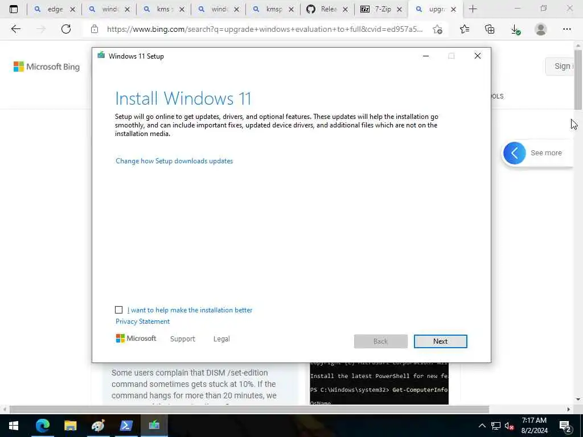583x437 pixels.
Task: Open Paint from the taskbar
Action: coord(98,426)
